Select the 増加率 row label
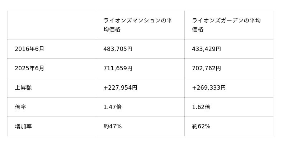 (x=23, y=127)
